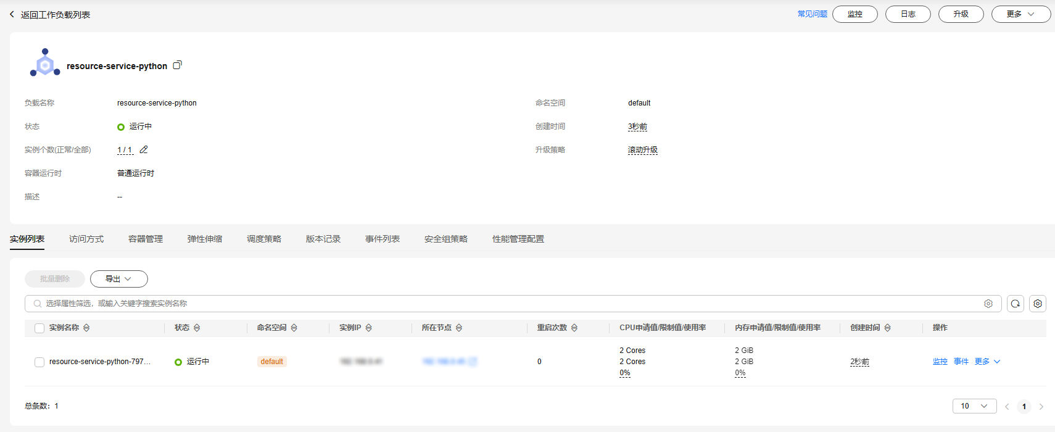Click the 1/1 instance count value
Screen dimensions: 1055x432
pos(125,150)
